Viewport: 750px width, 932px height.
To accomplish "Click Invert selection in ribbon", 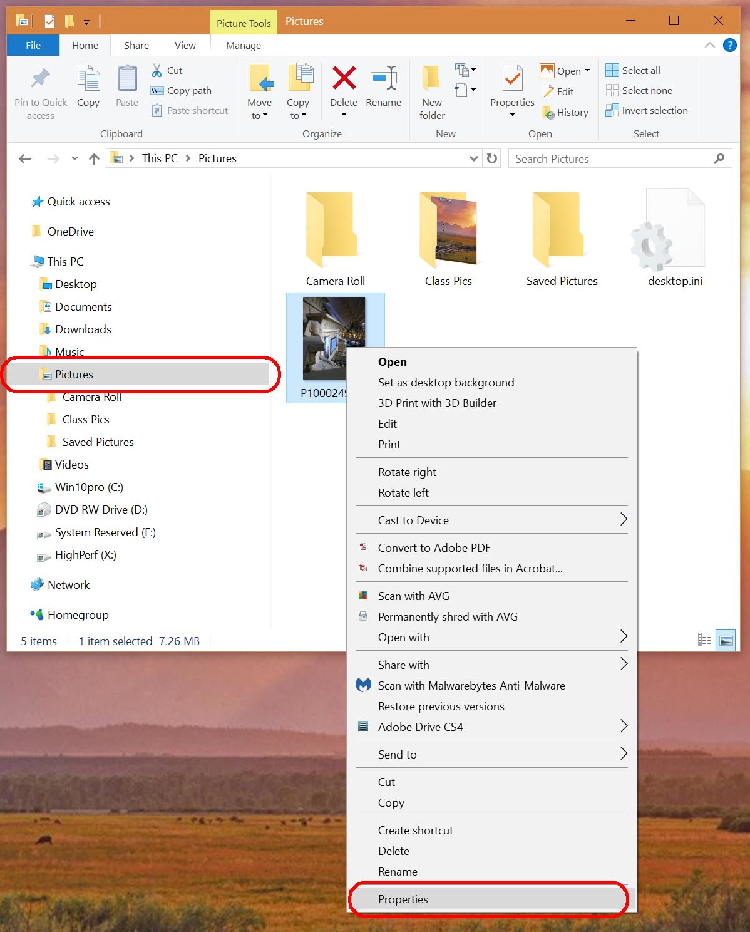I will [x=647, y=110].
